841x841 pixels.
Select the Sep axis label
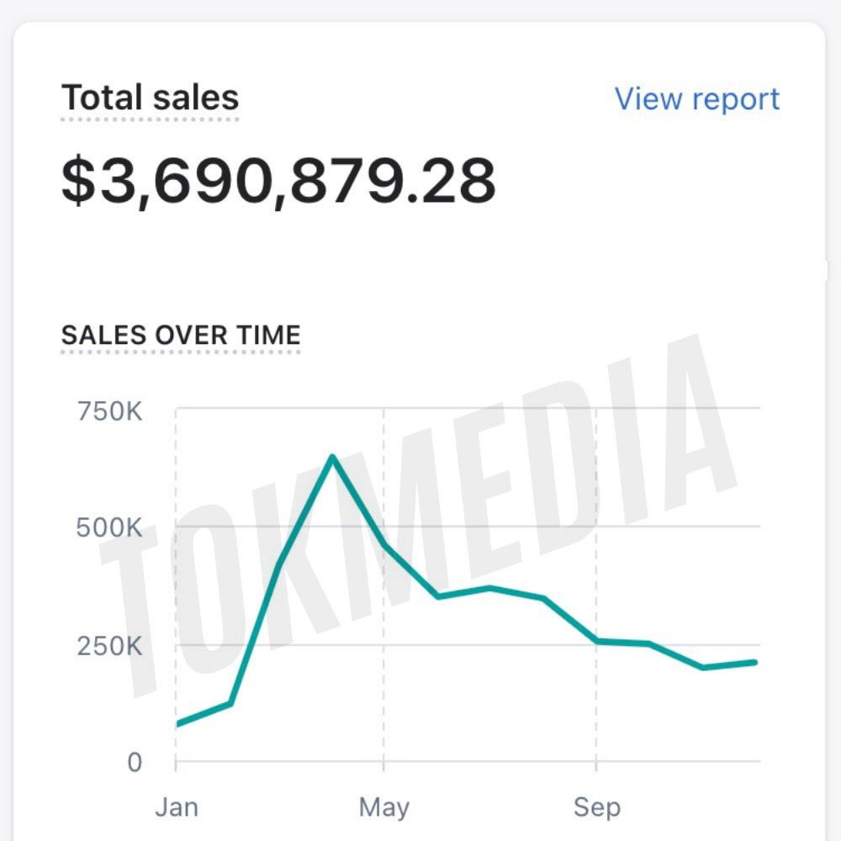[x=597, y=806]
